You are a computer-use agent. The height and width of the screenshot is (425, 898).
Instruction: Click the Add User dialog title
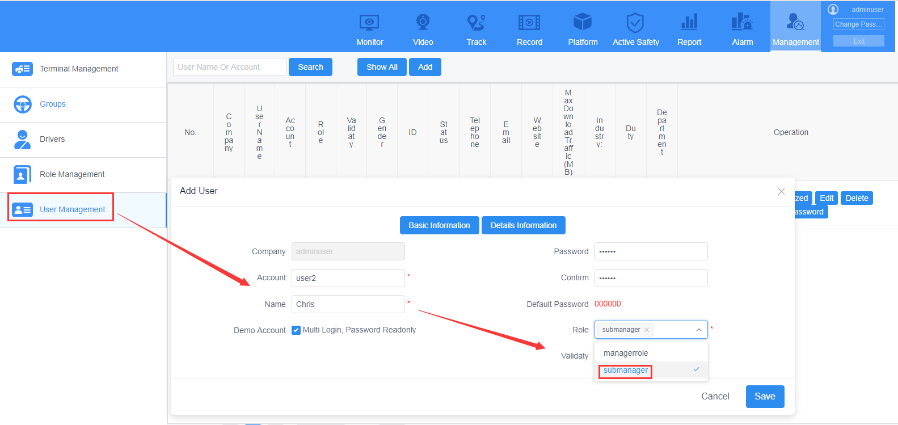[199, 191]
